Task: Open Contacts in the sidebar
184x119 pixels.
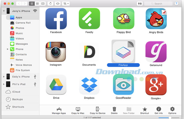Action: click(x=22, y=54)
